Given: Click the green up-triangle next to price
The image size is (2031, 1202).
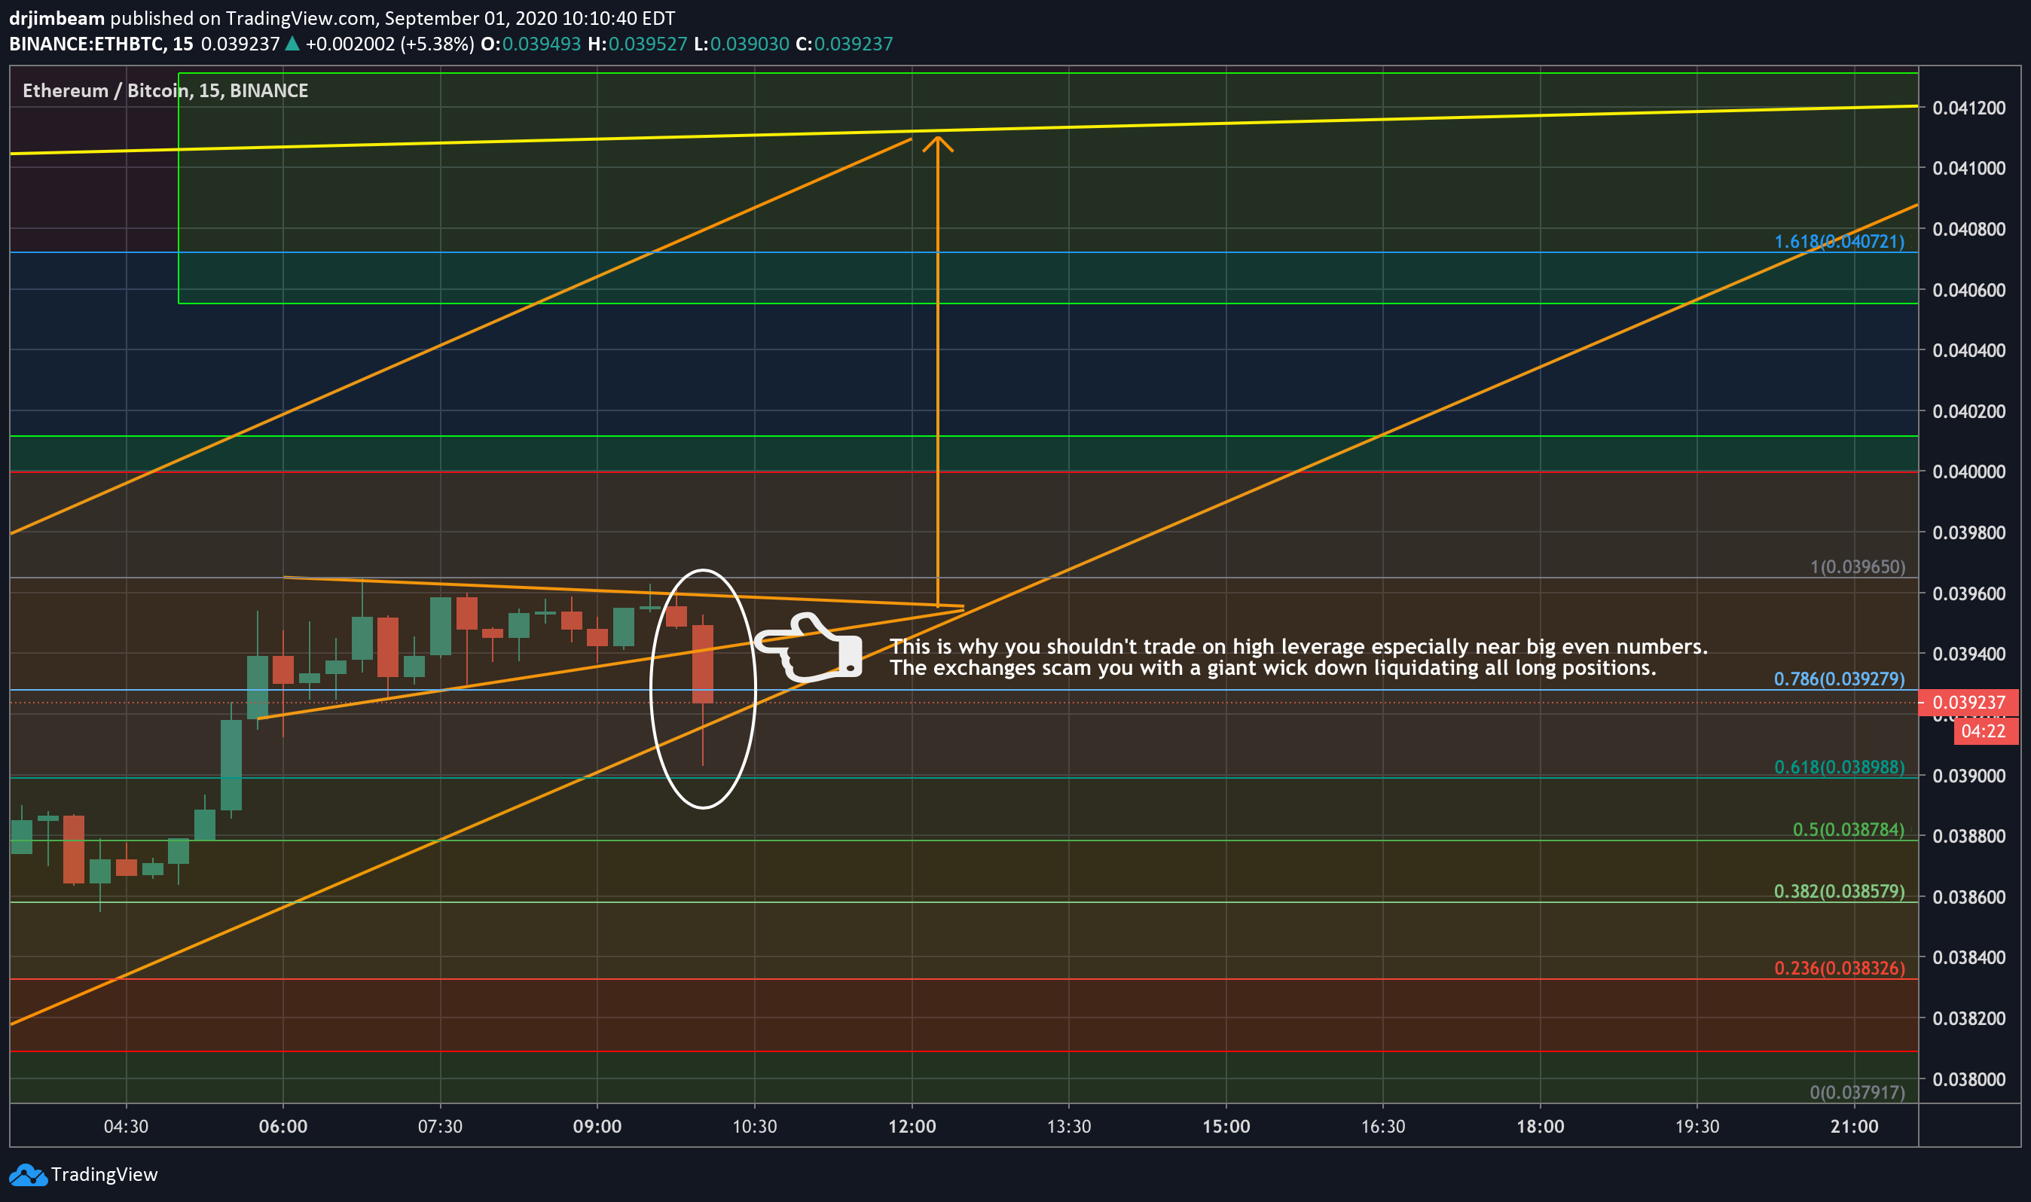Looking at the screenshot, I should [292, 44].
